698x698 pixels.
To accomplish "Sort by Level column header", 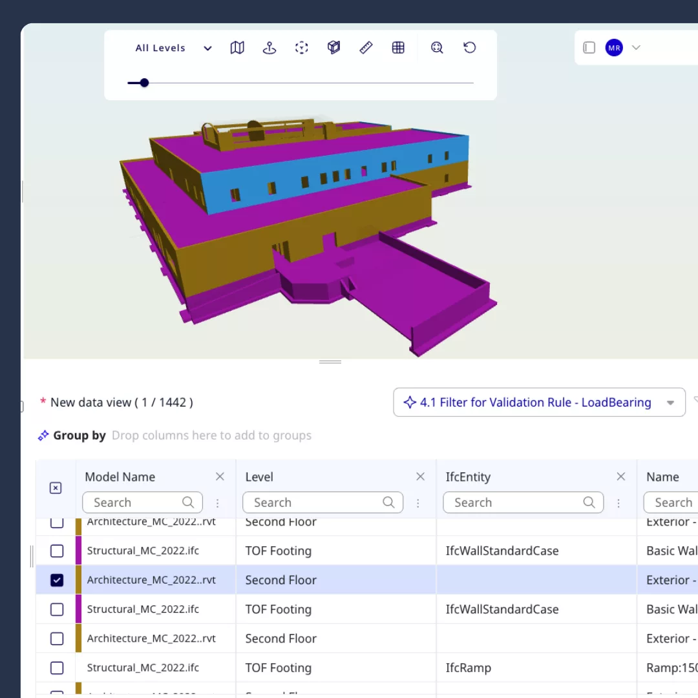I will pos(259,477).
